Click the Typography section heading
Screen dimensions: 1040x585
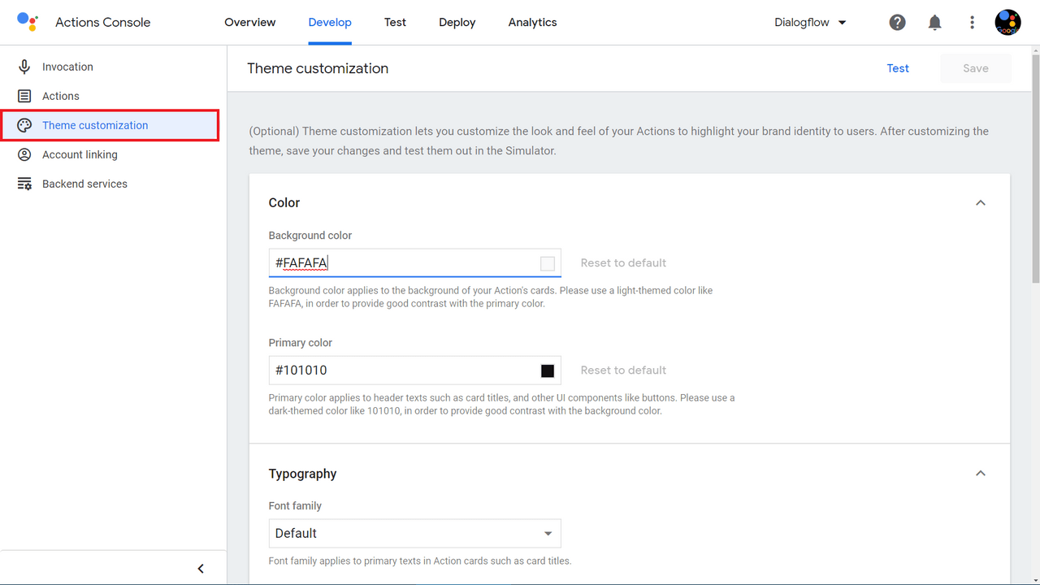(x=302, y=474)
